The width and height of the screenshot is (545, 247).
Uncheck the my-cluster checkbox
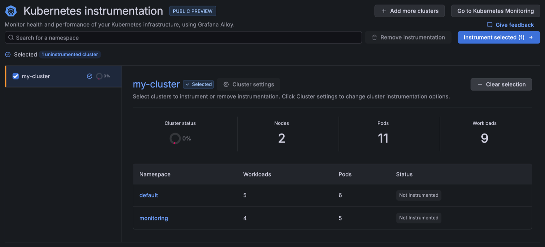tap(16, 76)
